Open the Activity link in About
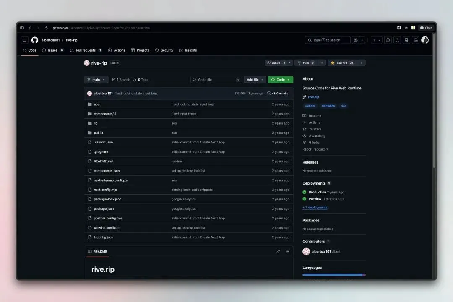The width and height of the screenshot is (453, 302). (311, 122)
